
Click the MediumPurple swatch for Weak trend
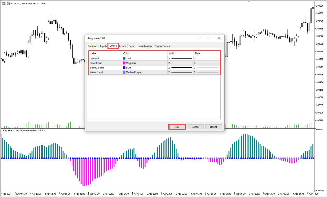pos(124,72)
